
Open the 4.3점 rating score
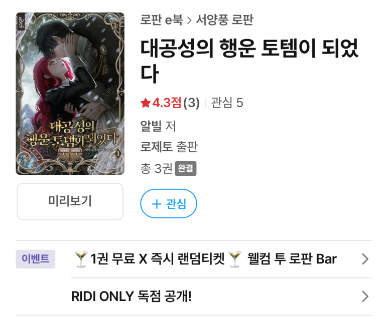[167, 103]
